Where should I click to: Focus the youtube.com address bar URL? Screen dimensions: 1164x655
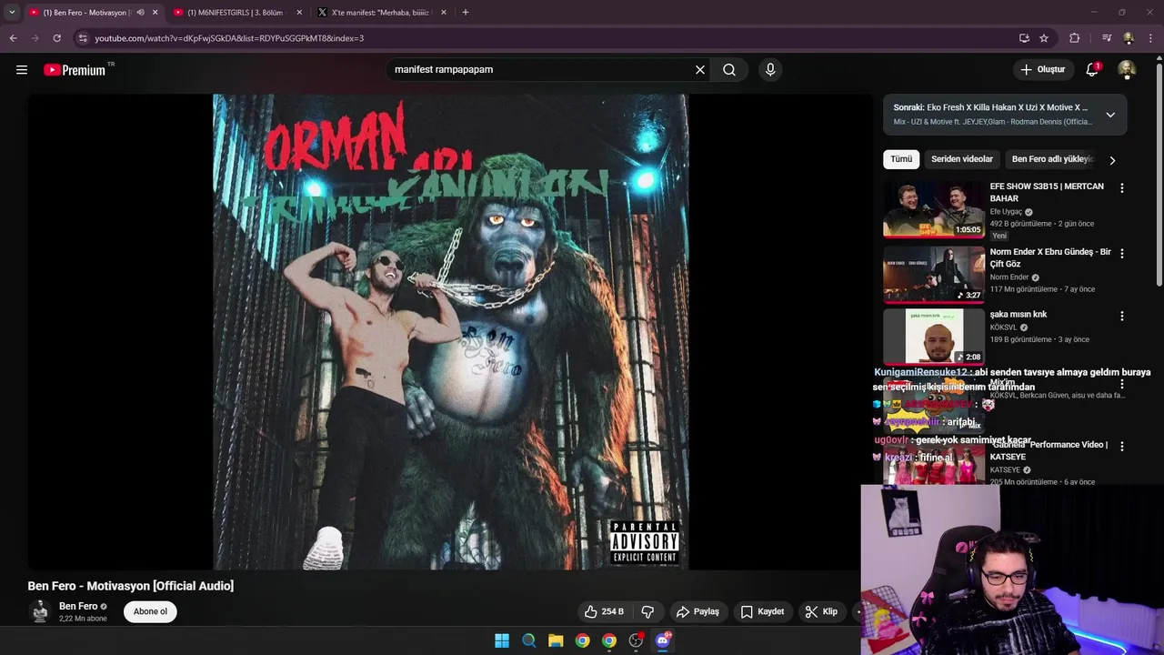coord(229,38)
